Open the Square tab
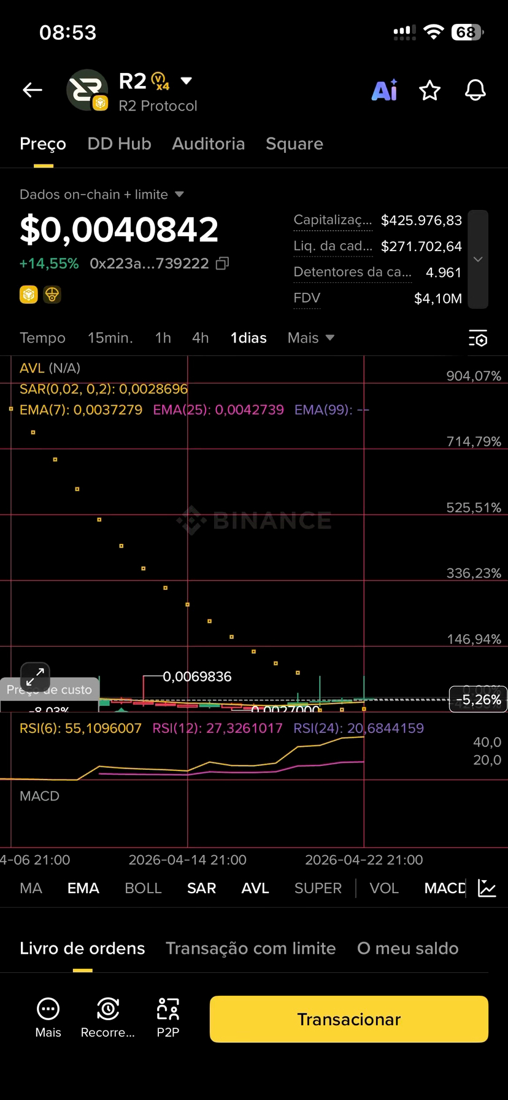The width and height of the screenshot is (508, 1100). [294, 144]
